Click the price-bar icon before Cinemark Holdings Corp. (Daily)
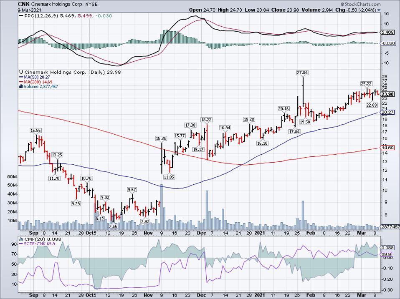This screenshot has width=400, height=299. tap(21, 72)
